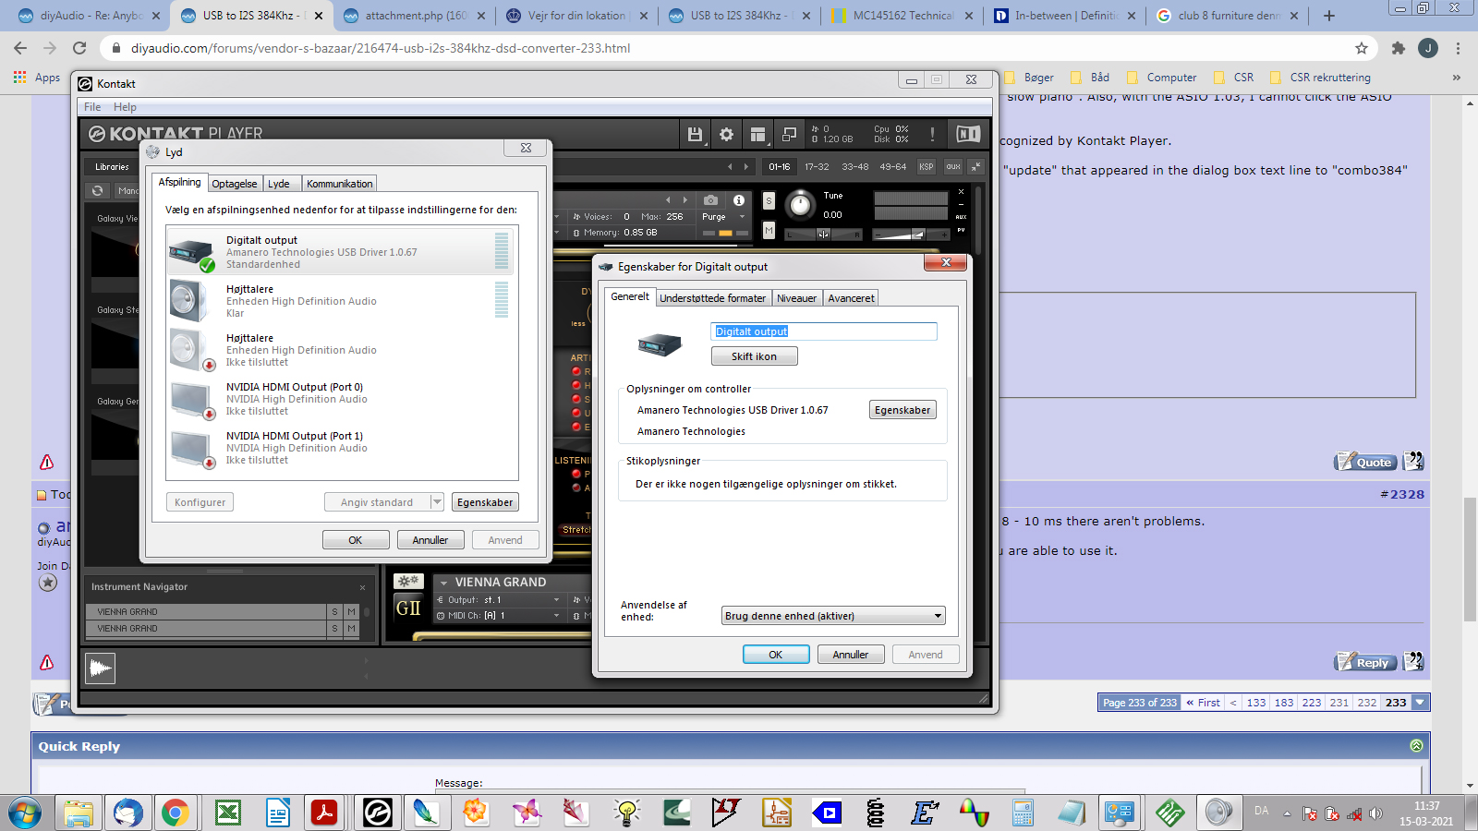Image resolution: width=1478 pixels, height=831 pixels.
Task: Click Kontakt icon in the taskbar
Action: coord(377,813)
